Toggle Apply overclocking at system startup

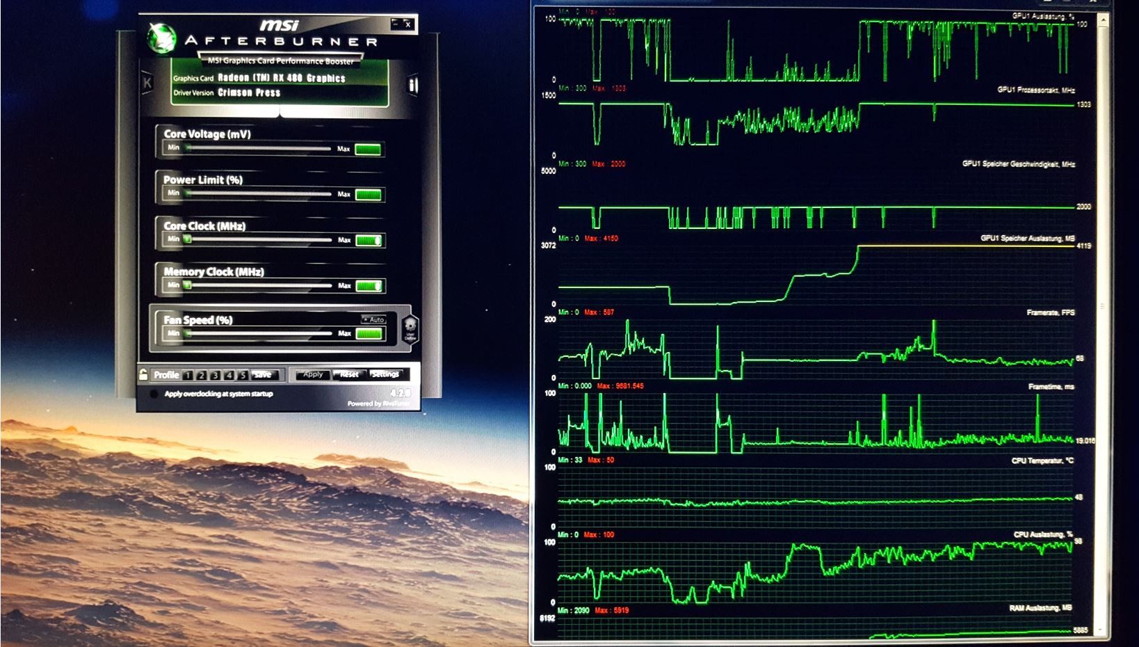pyautogui.click(x=154, y=394)
